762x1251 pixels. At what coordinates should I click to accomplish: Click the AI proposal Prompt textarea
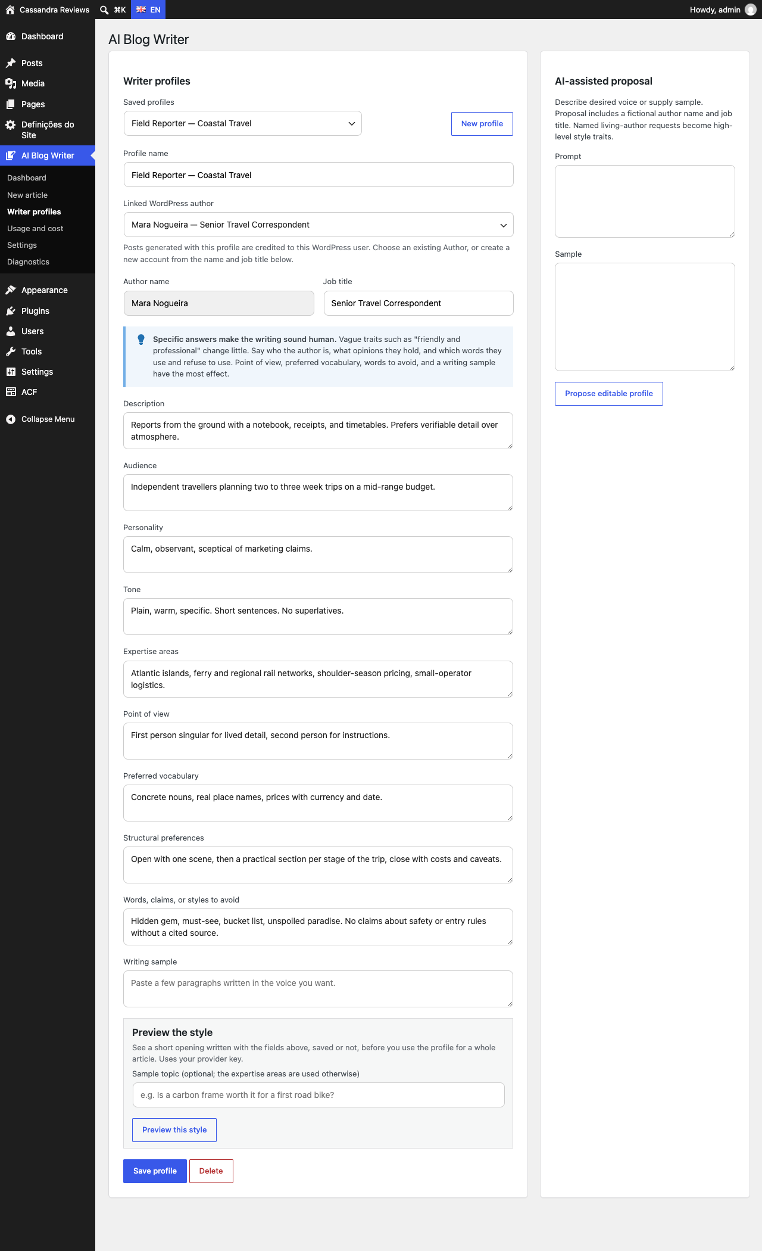click(645, 201)
